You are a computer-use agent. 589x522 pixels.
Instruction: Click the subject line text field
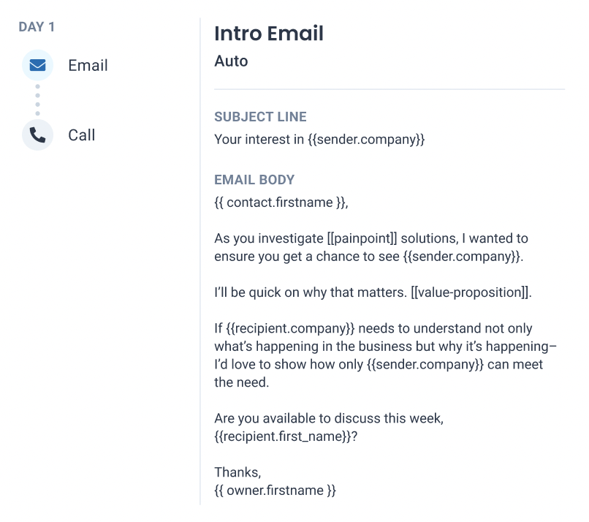pyautogui.click(x=319, y=140)
